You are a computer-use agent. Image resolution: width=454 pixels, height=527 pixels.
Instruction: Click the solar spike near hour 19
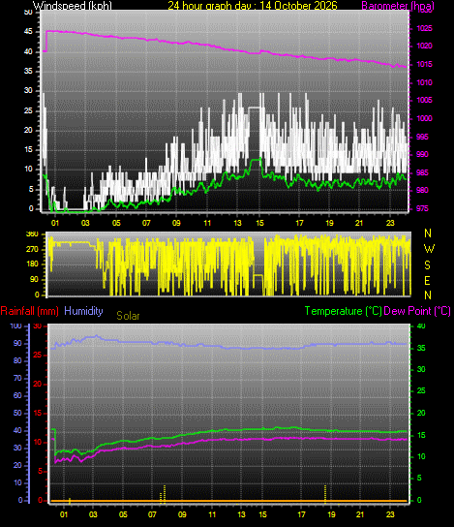(325, 494)
